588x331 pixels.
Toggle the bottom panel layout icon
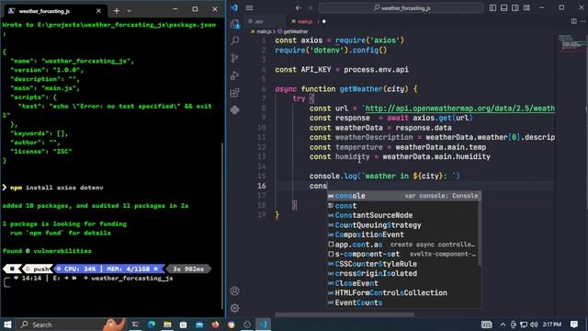pos(504,8)
